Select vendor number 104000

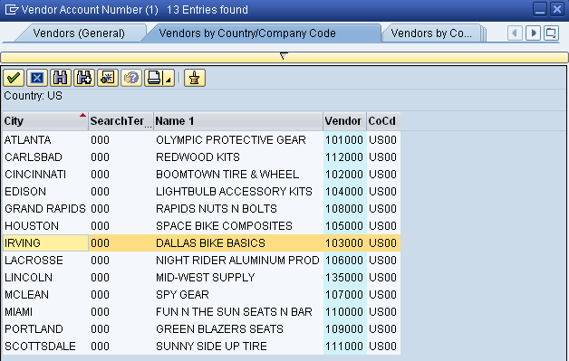click(x=344, y=192)
